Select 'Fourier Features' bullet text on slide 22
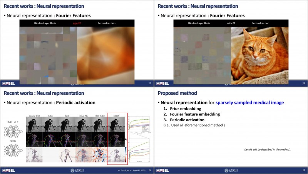 [x=74, y=16]
